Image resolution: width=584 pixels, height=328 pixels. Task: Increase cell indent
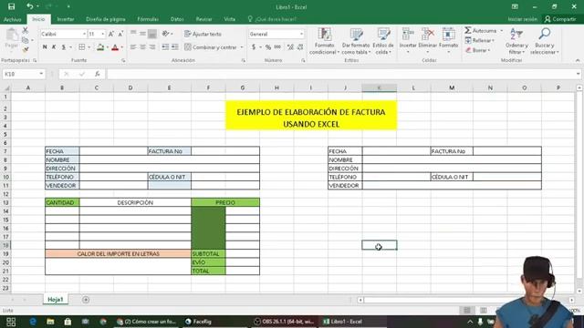(x=174, y=47)
